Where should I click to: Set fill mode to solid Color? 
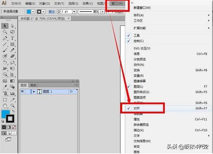point(4,127)
